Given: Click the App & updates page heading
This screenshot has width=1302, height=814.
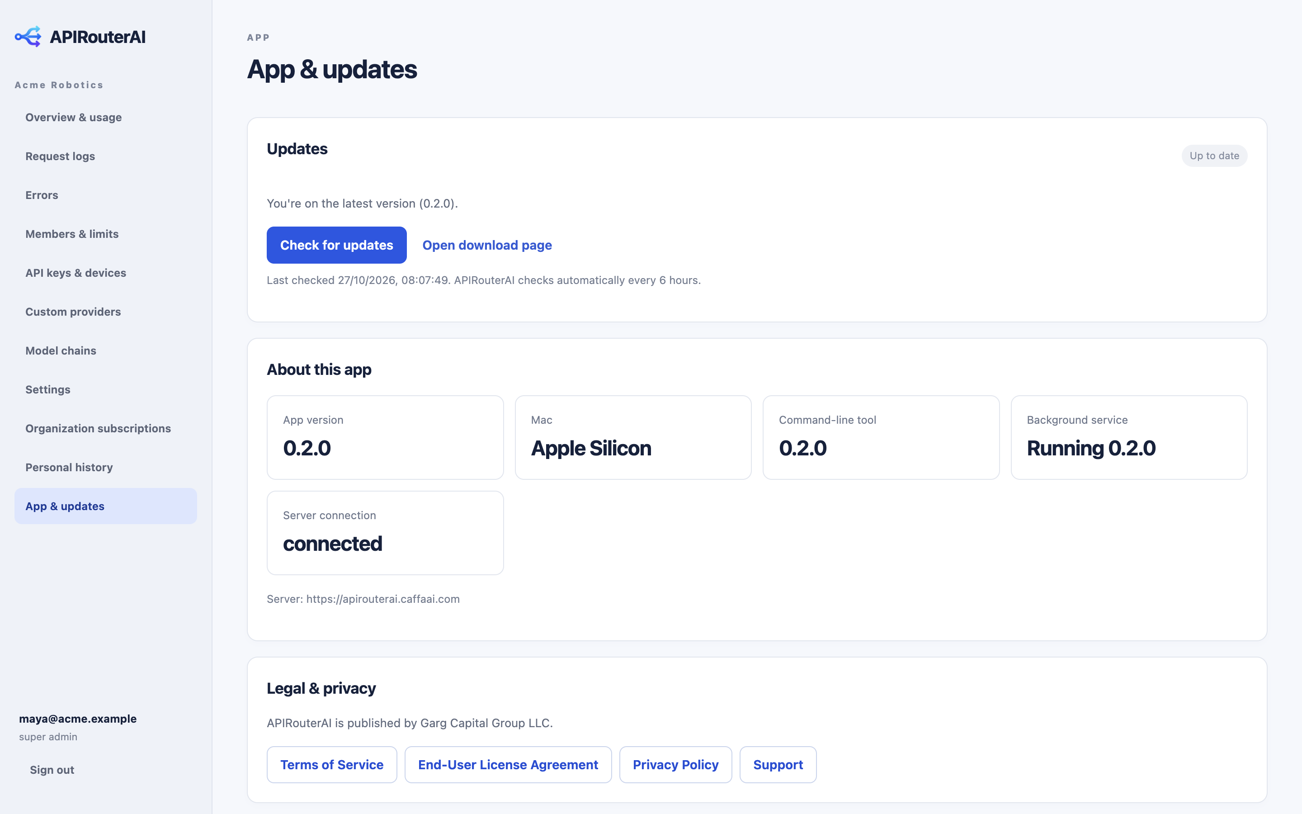Looking at the screenshot, I should coord(332,70).
